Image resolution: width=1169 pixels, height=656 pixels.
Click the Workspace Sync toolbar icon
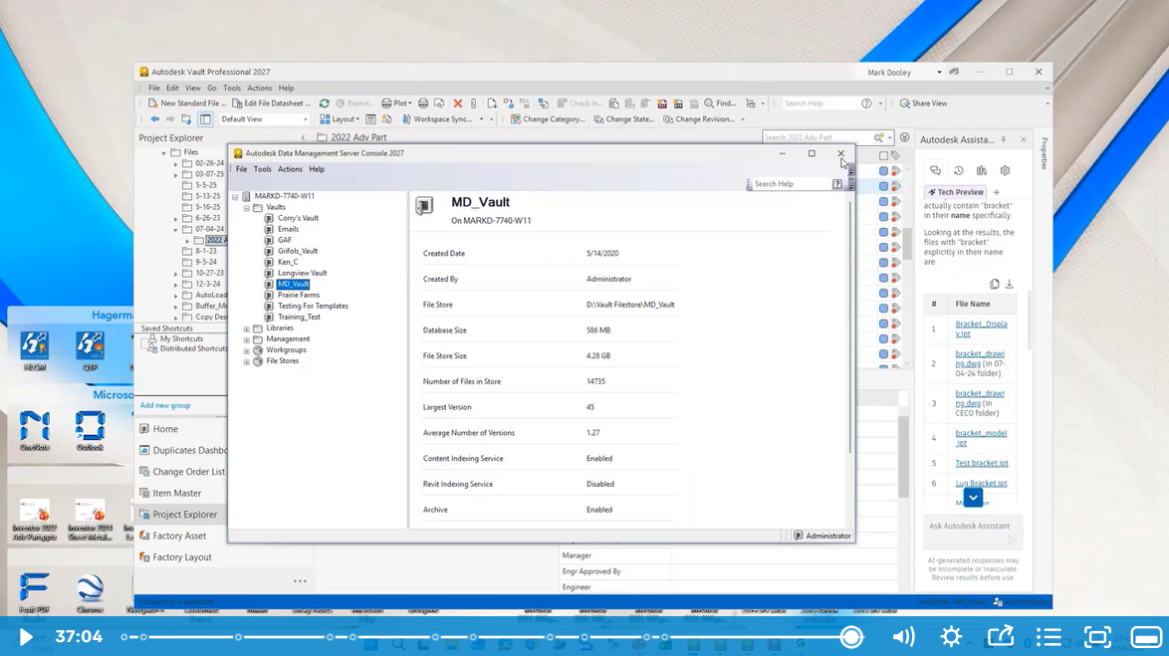pos(406,119)
